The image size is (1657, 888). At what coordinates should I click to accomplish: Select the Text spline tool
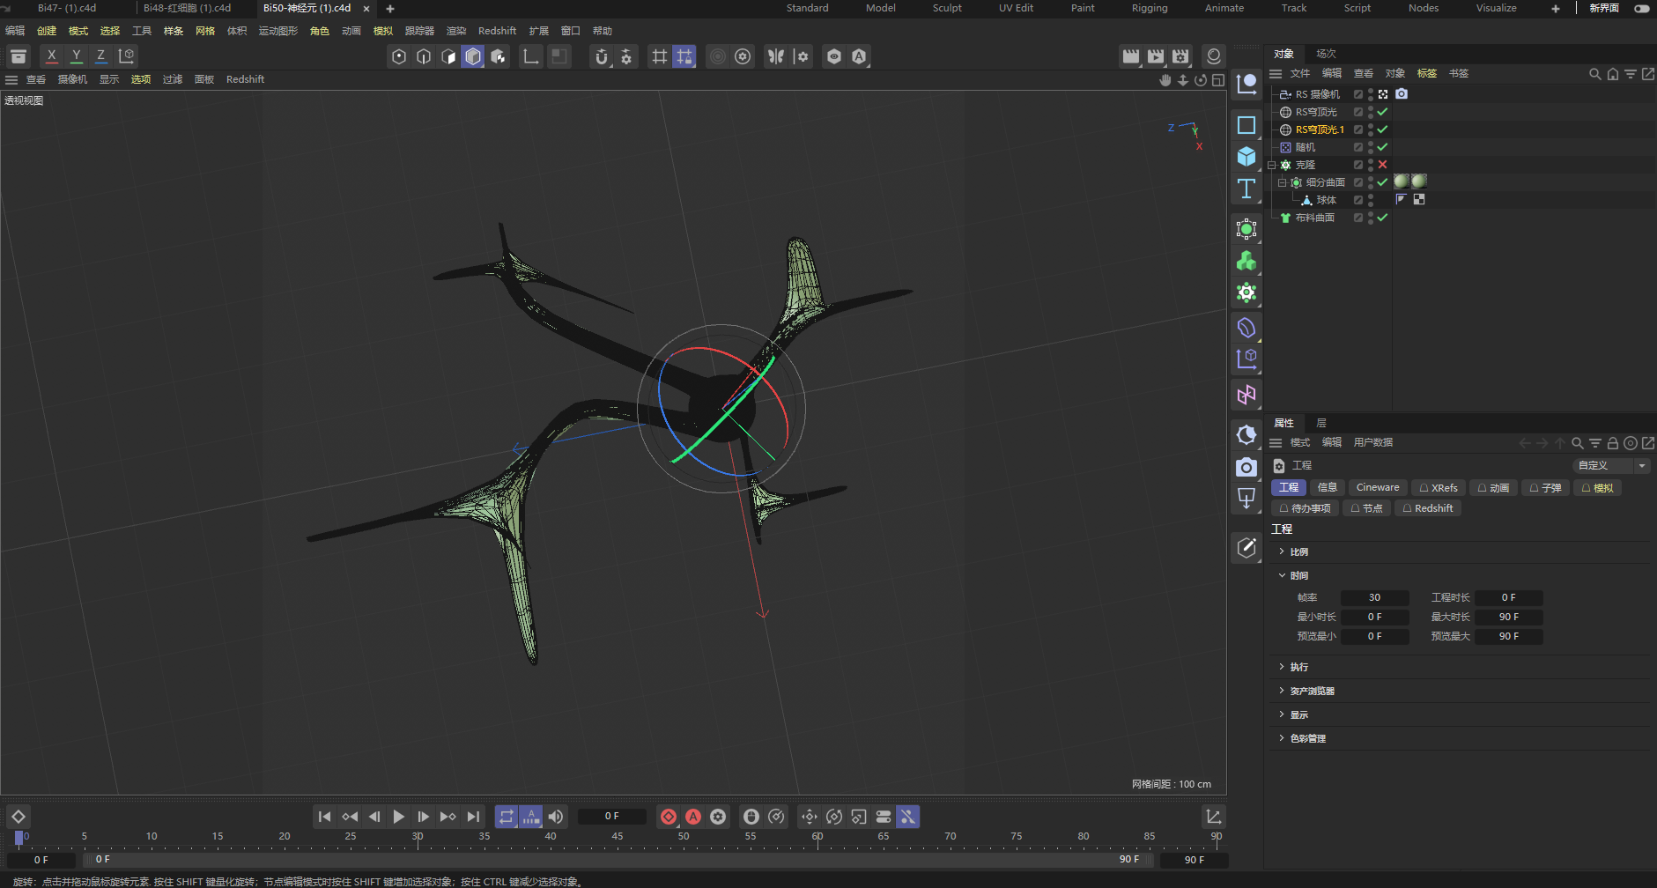click(1246, 189)
